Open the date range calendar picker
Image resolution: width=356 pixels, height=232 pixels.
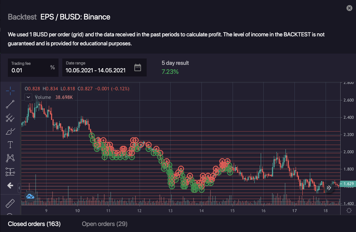138,67
